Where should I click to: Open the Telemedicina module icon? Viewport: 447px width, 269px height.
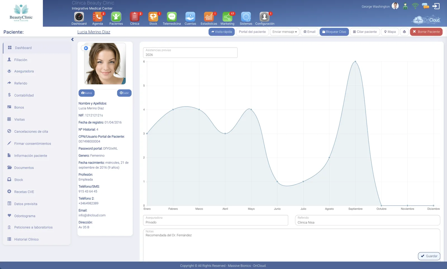[x=172, y=17]
